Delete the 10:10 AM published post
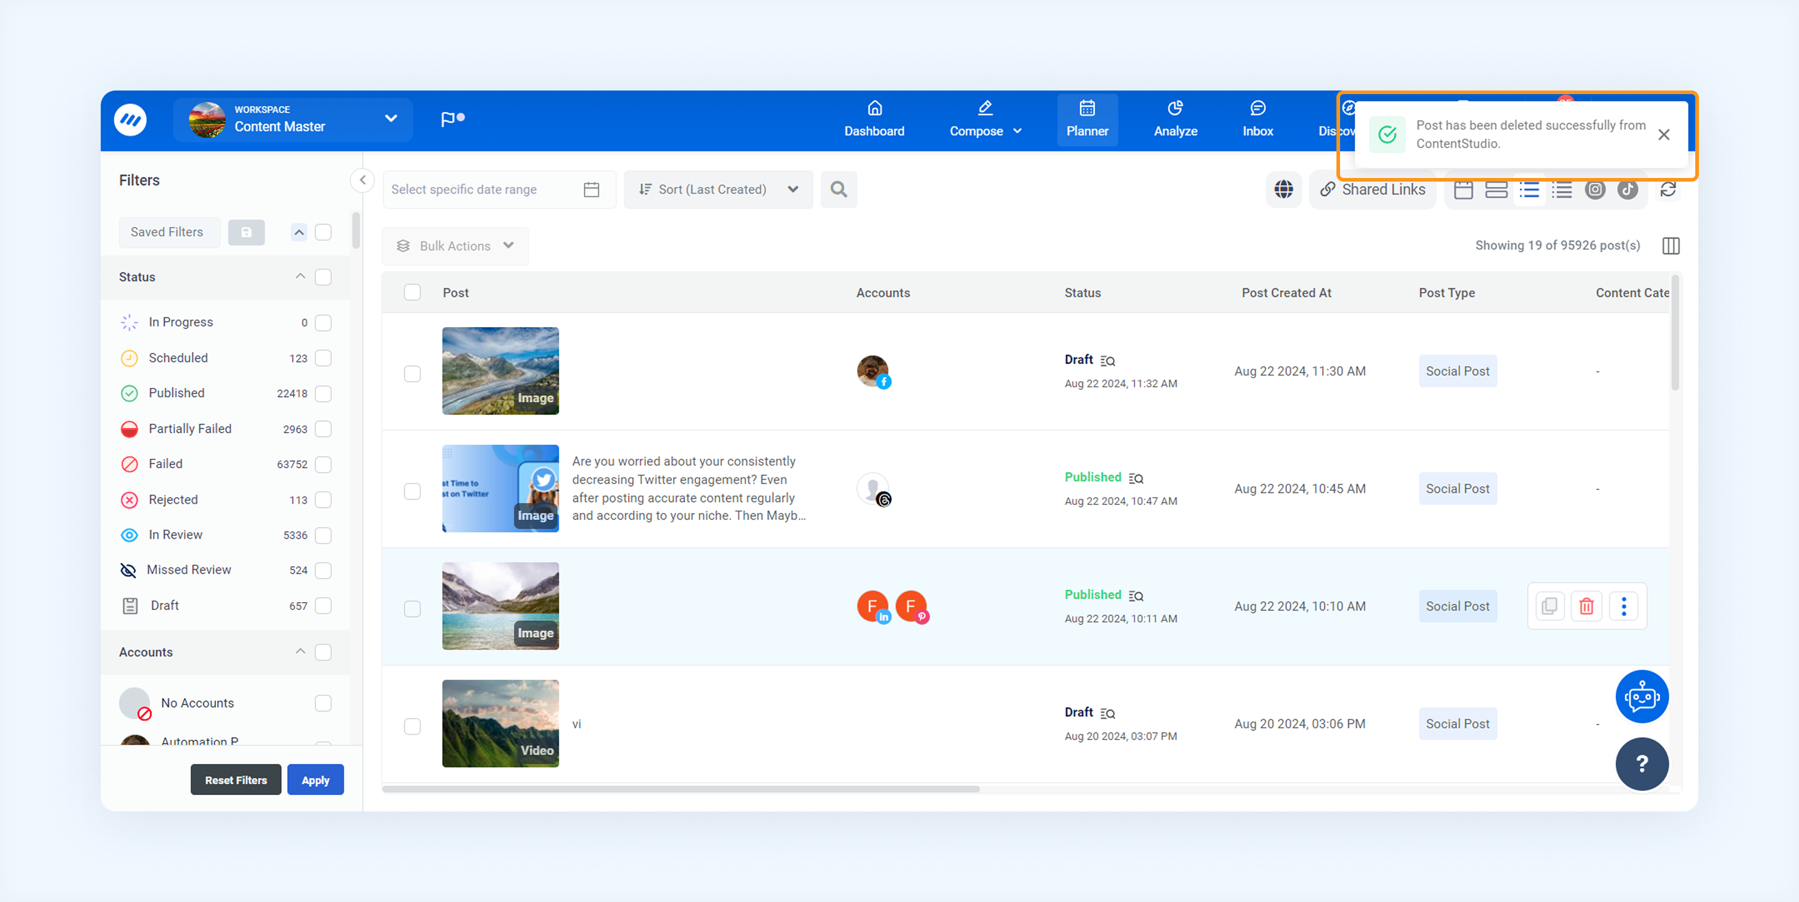This screenshot has width=1799, height=902. click(1587, 606)
